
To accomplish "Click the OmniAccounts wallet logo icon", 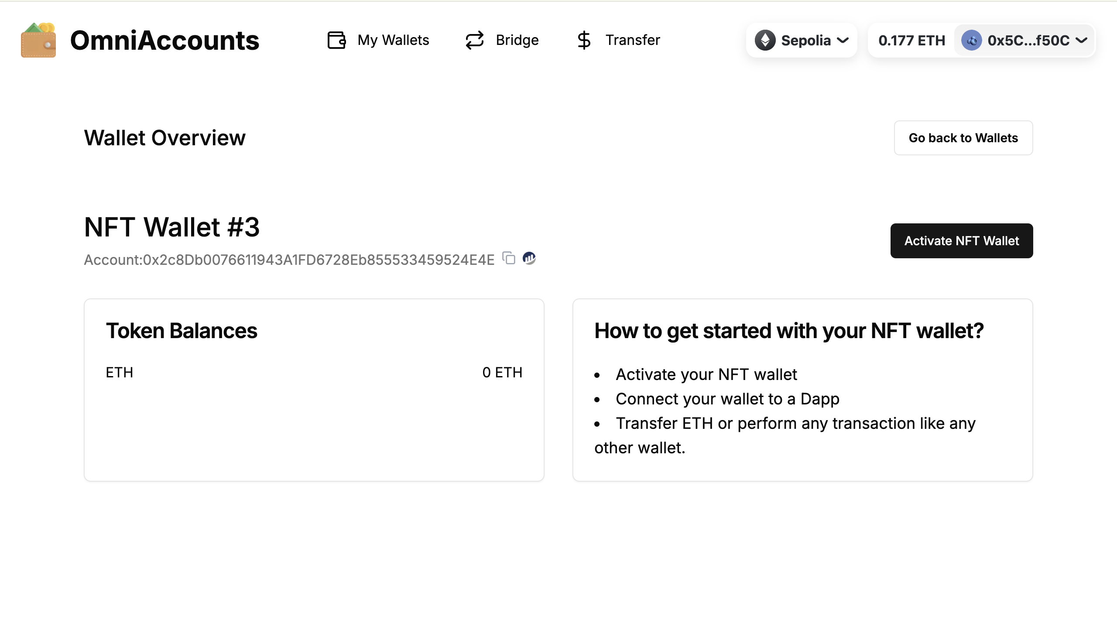I will click(38, 40).
